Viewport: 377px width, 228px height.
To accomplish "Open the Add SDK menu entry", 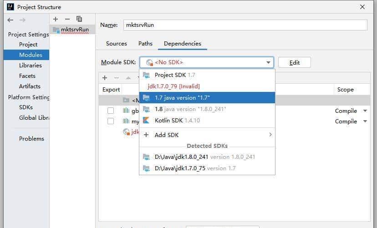I will tap(207, 135).
